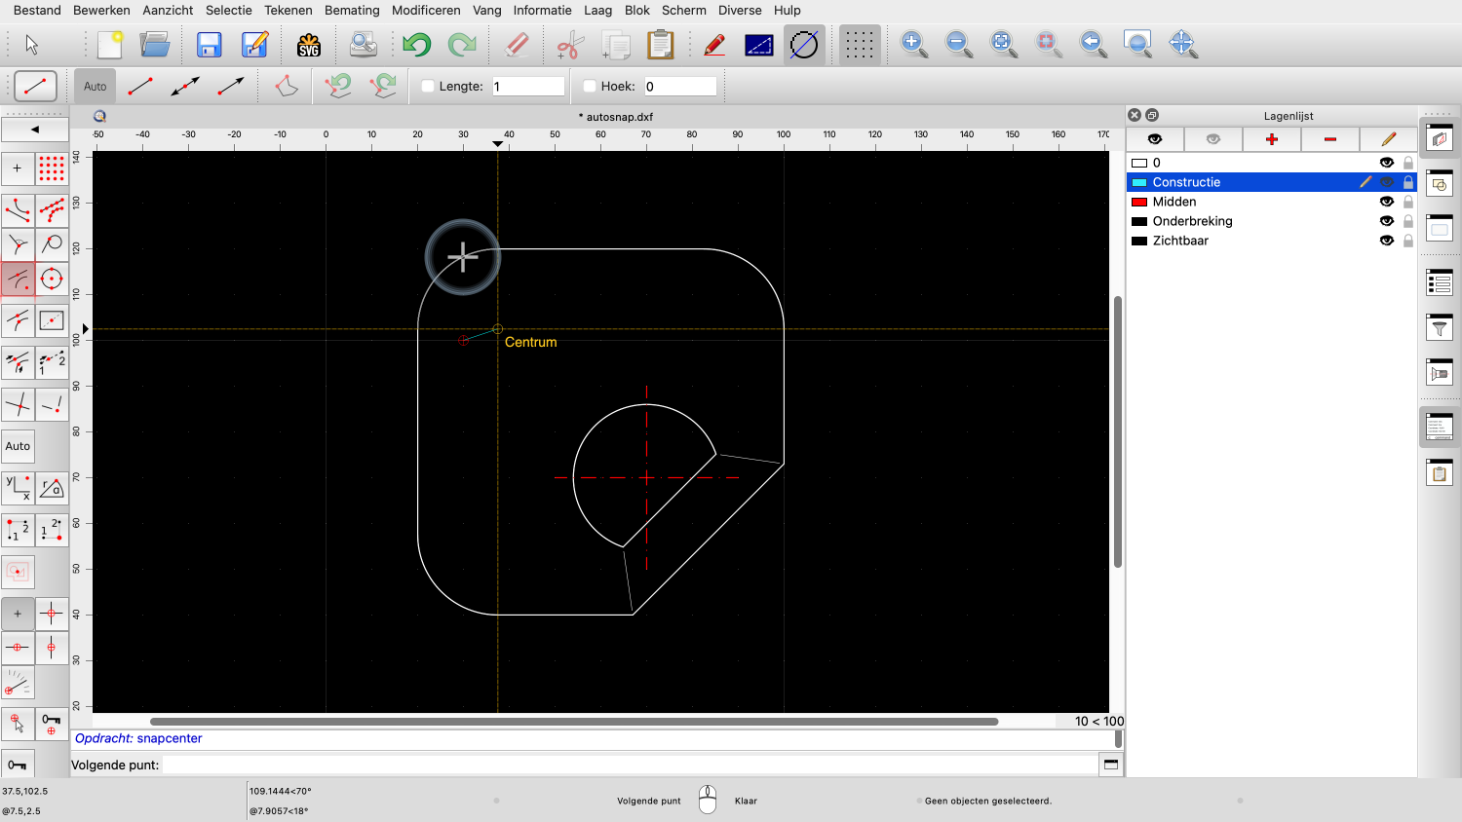Open the Tekenen menu

(x=289, y=10)
